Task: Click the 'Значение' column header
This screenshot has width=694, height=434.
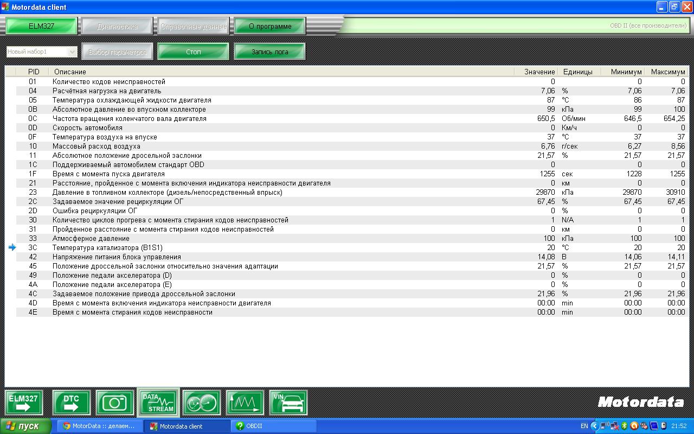Action: [x=539, y=72]
